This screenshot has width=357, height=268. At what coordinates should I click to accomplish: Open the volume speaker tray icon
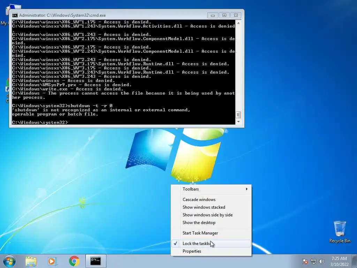coord(321,261)
